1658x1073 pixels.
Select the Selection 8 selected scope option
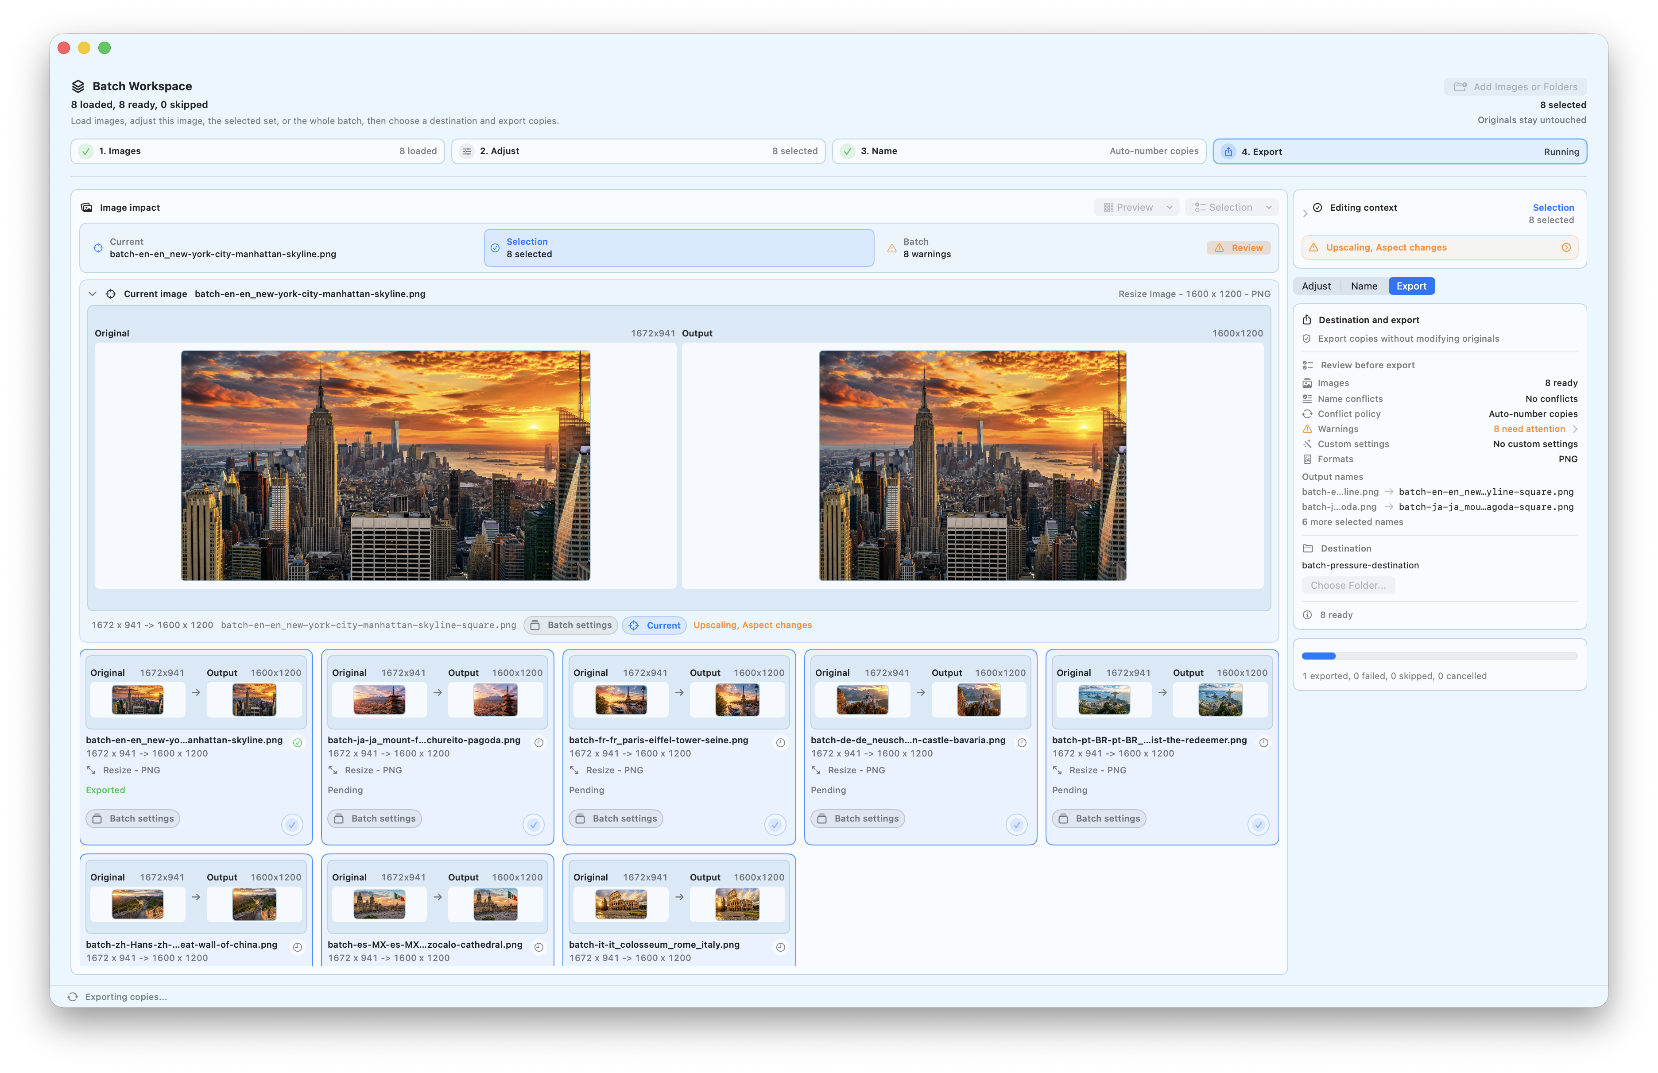(678, 248)
